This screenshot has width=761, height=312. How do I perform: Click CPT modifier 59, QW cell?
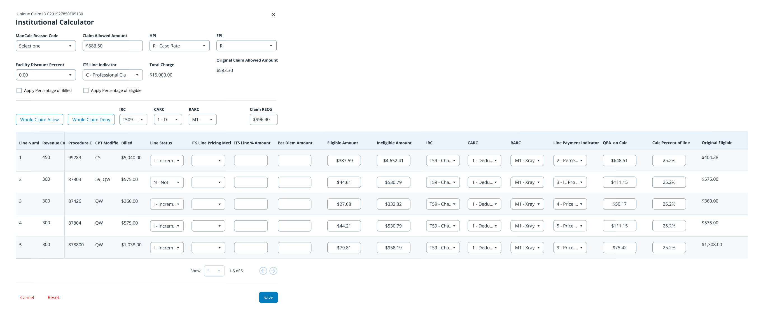pos(103,179)
